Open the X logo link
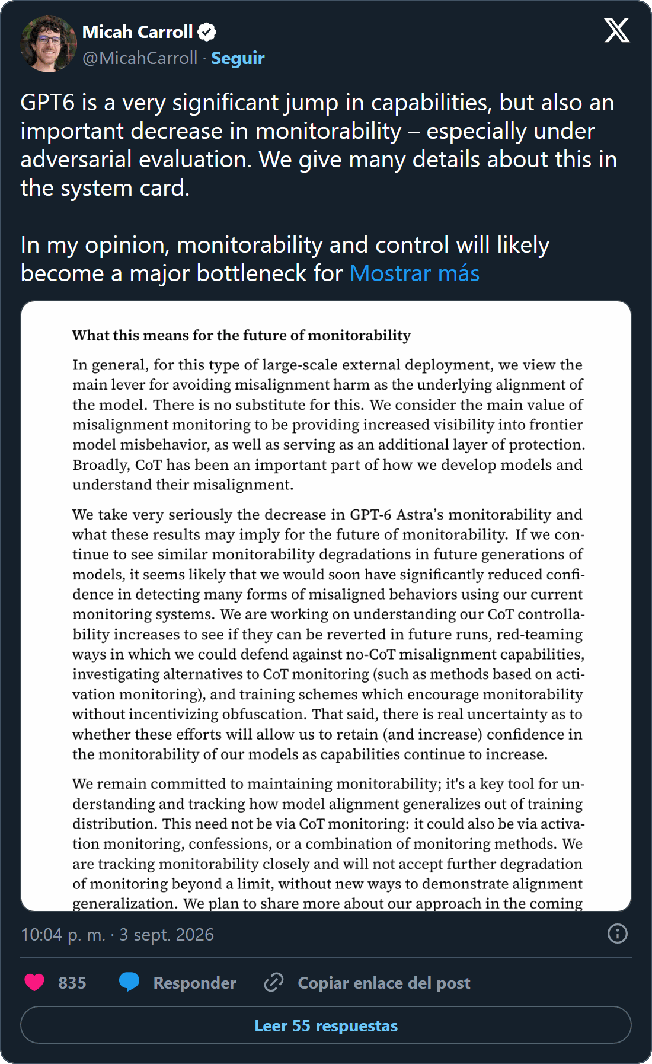The image size is (652, 1064). [x=617, y=30]
